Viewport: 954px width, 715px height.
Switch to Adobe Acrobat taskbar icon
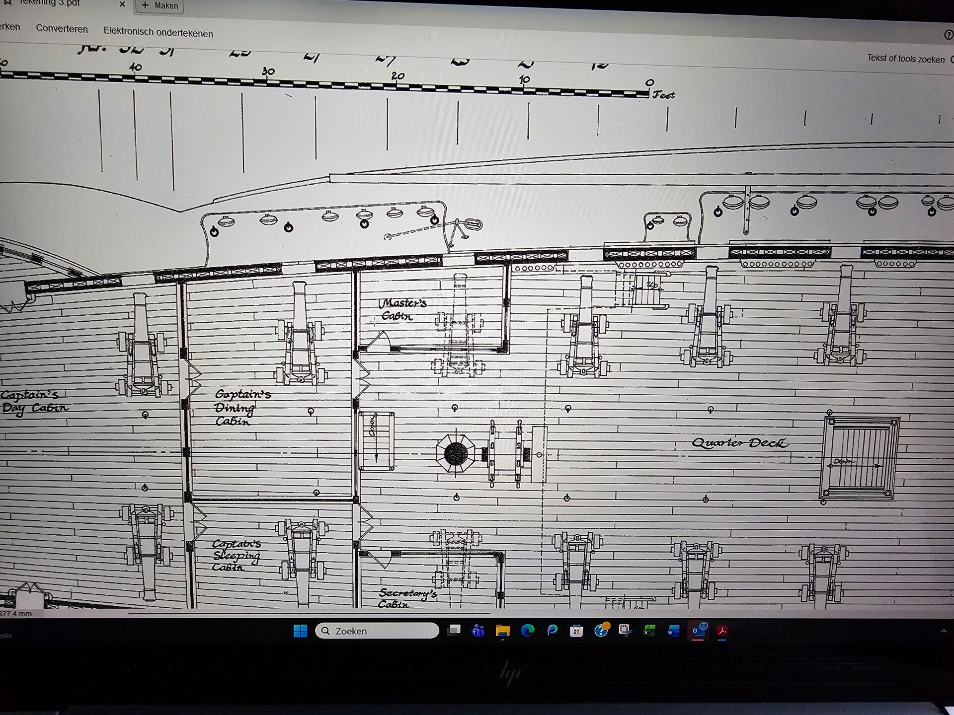tap(722, 631)
